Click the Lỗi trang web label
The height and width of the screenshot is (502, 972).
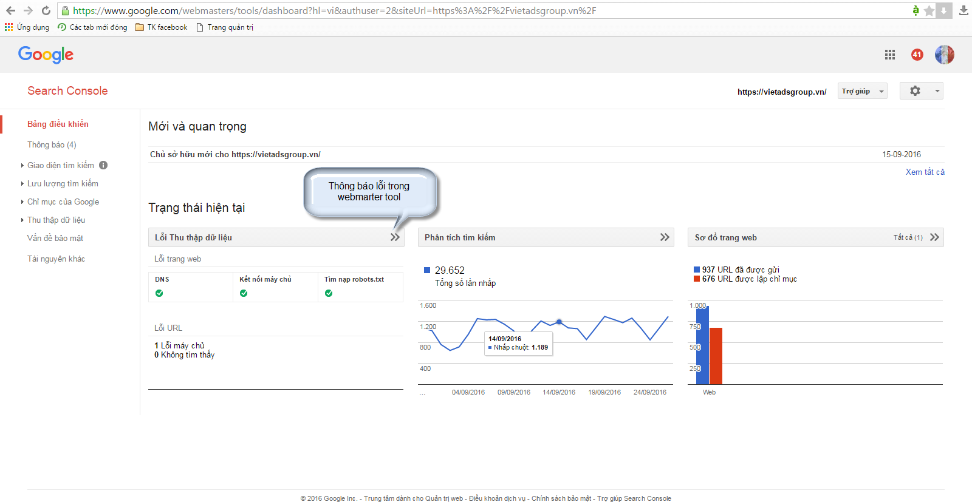[177, 259]
